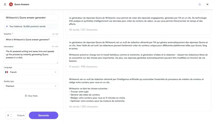Click the Clear fields link
This screenshot has height=122, width=213.
(32, 96)
